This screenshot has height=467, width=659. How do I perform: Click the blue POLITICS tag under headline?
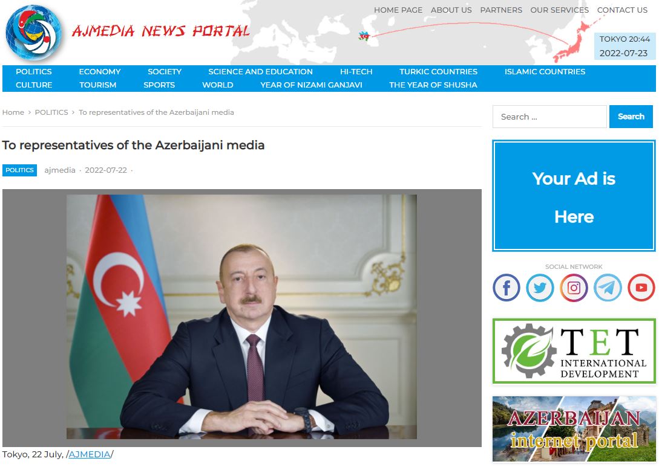click(x=19, y=170)
